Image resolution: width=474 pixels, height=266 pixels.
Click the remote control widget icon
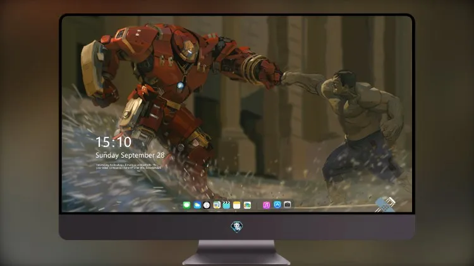pos(385,204)
